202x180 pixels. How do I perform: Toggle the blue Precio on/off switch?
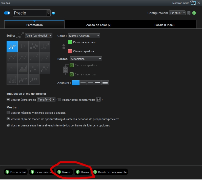click(7, 13)
